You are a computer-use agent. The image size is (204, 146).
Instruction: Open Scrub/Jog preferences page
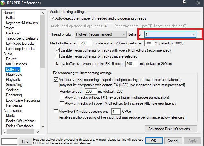(14, 85)
